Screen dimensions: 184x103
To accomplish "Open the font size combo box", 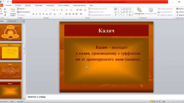I will [50, 10].
